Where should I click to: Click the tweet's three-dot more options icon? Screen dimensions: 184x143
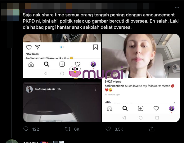(177, 8)
